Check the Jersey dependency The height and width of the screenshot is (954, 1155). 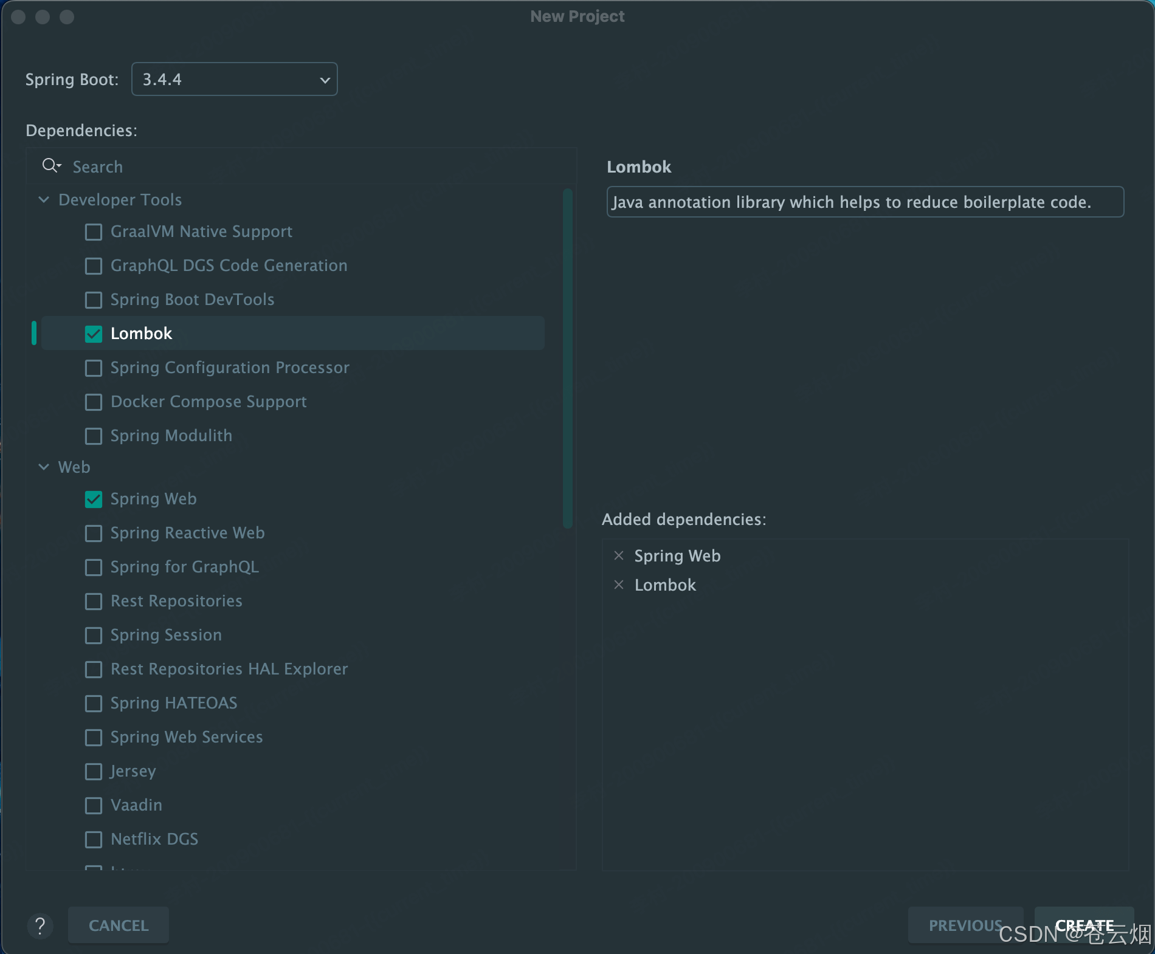pyautogui.click(x=94, y=772)
